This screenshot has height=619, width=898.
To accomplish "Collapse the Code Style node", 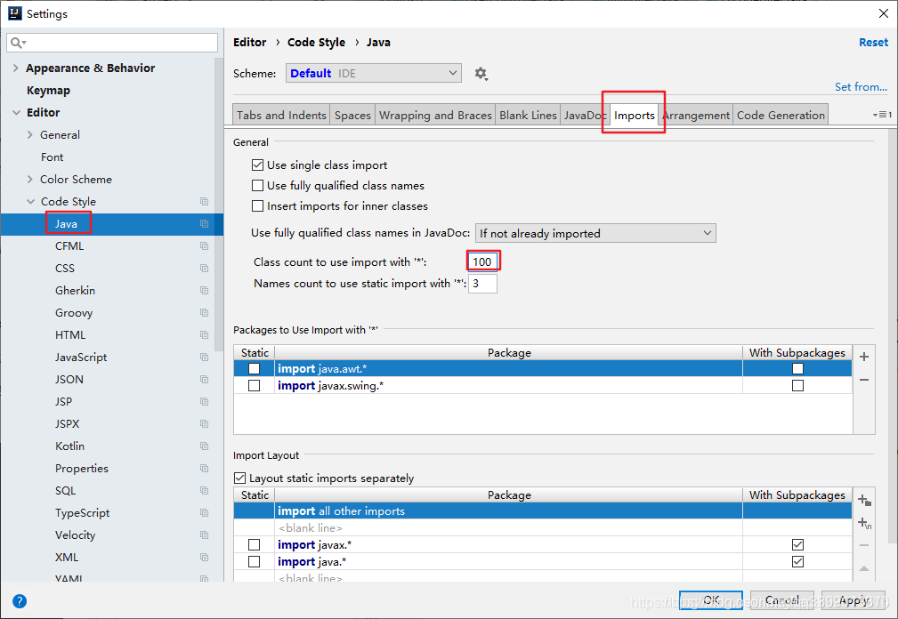I will point(30,201).
